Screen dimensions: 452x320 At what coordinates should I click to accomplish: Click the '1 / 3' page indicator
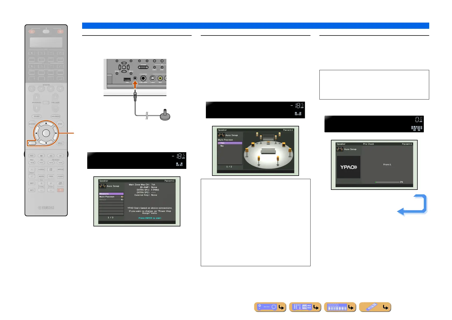(111, 217)
